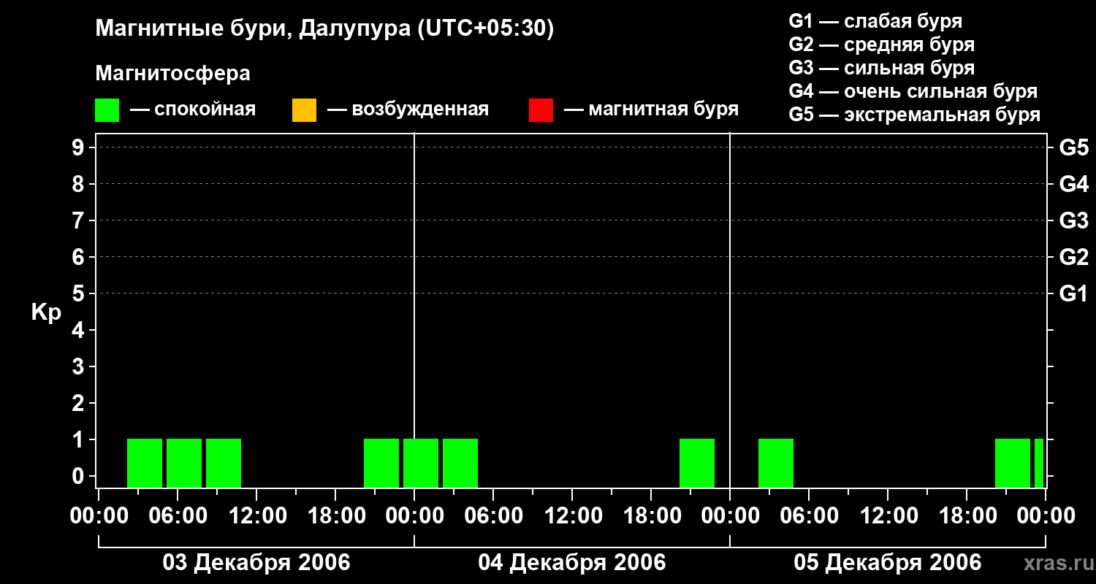
Task: Click the red 'магнитная буря' legend swatch
Action: (x=541, y=110)
